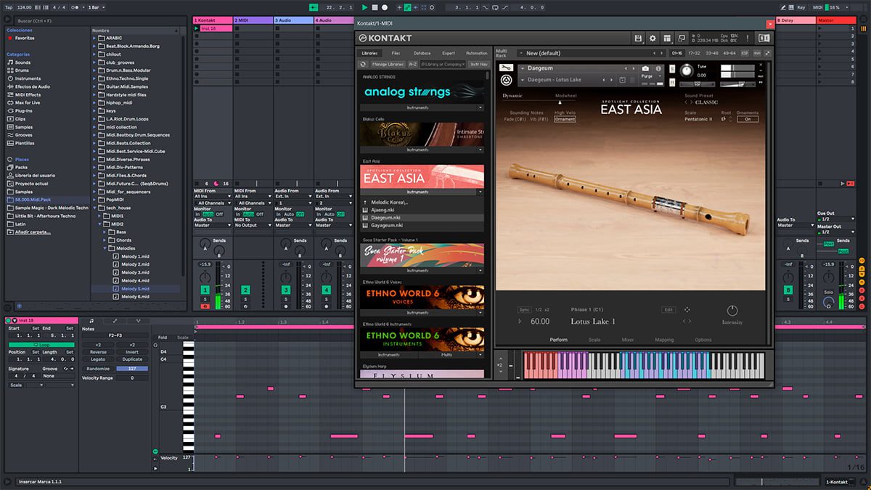871x490 pixels.
Task: Click the Kontakt minimized view icon
Action: (683, 38)
